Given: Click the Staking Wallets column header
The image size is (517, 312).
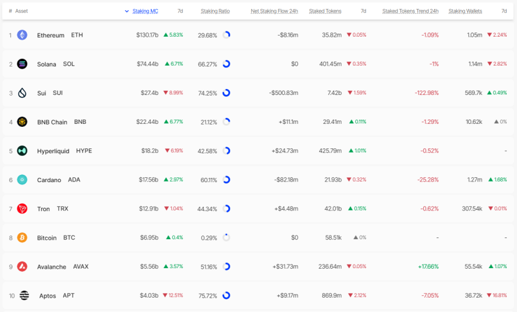Looking at the screenshot, I should click(x=465, y=11).
